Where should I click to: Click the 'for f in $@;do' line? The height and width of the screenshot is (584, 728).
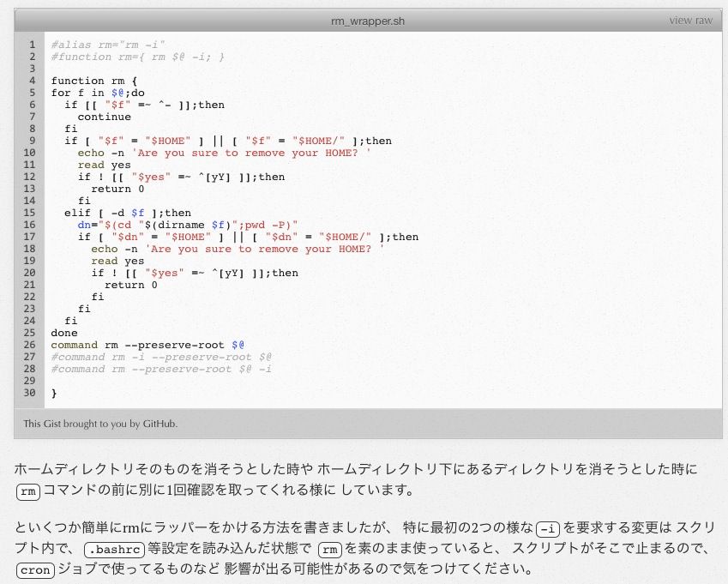coord(98,93)
